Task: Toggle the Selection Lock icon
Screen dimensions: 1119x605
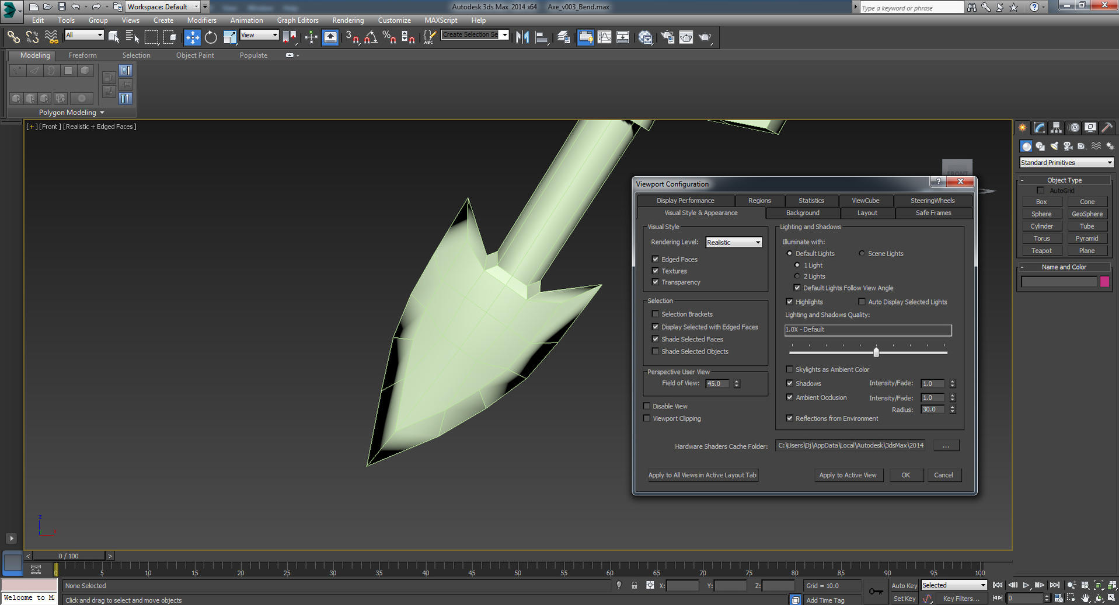Action: pos(635,585)
